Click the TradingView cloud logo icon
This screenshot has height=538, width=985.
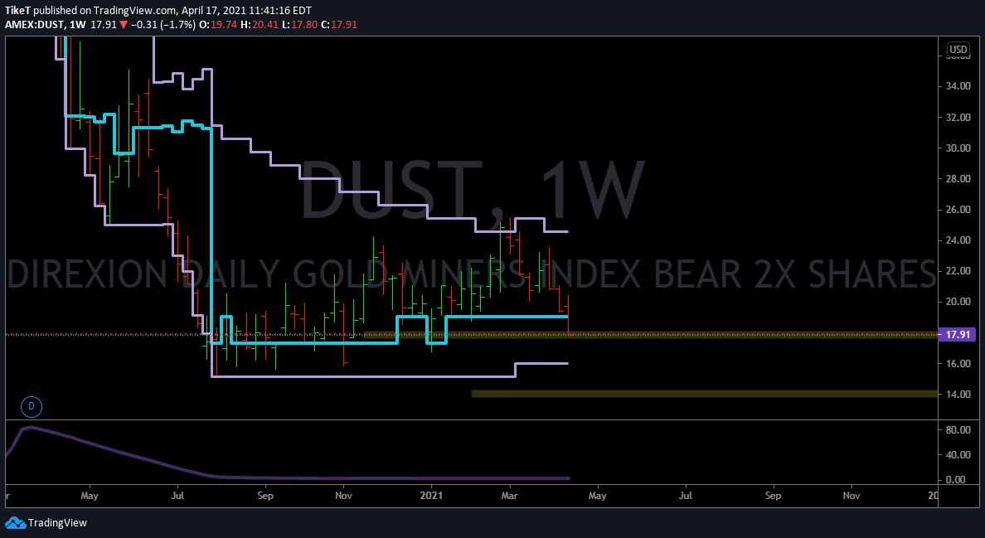tap(15, 523)
